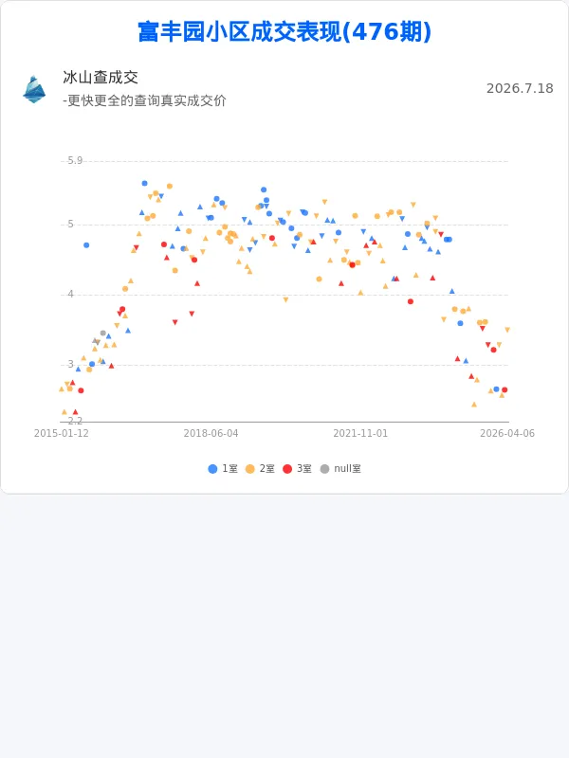Image resolution: width=569 pixels, height=758 pixels.
Task: Toggle the 2室 legend series
Action: 260,468
